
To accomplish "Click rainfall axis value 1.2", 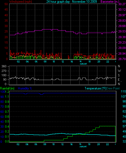I will 7,92.
